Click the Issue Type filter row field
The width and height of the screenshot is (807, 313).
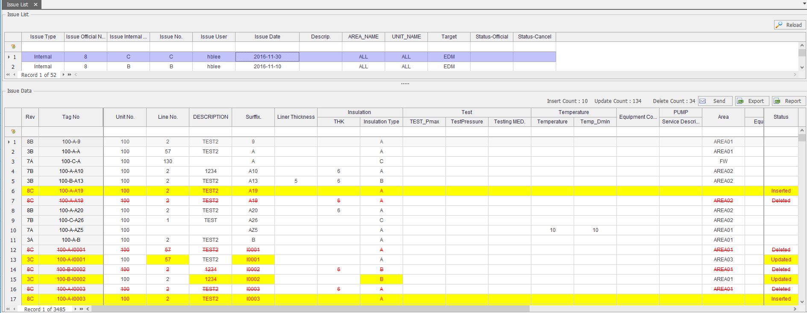click(x=43, y=47)
